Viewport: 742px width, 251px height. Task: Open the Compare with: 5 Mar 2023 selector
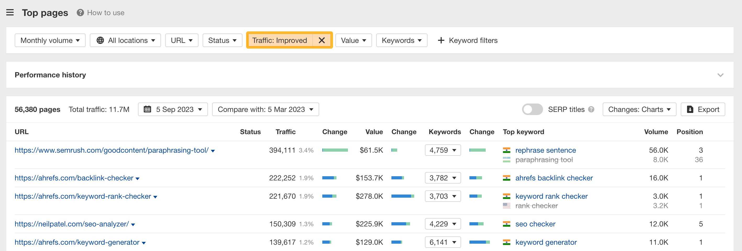(265, 109)
